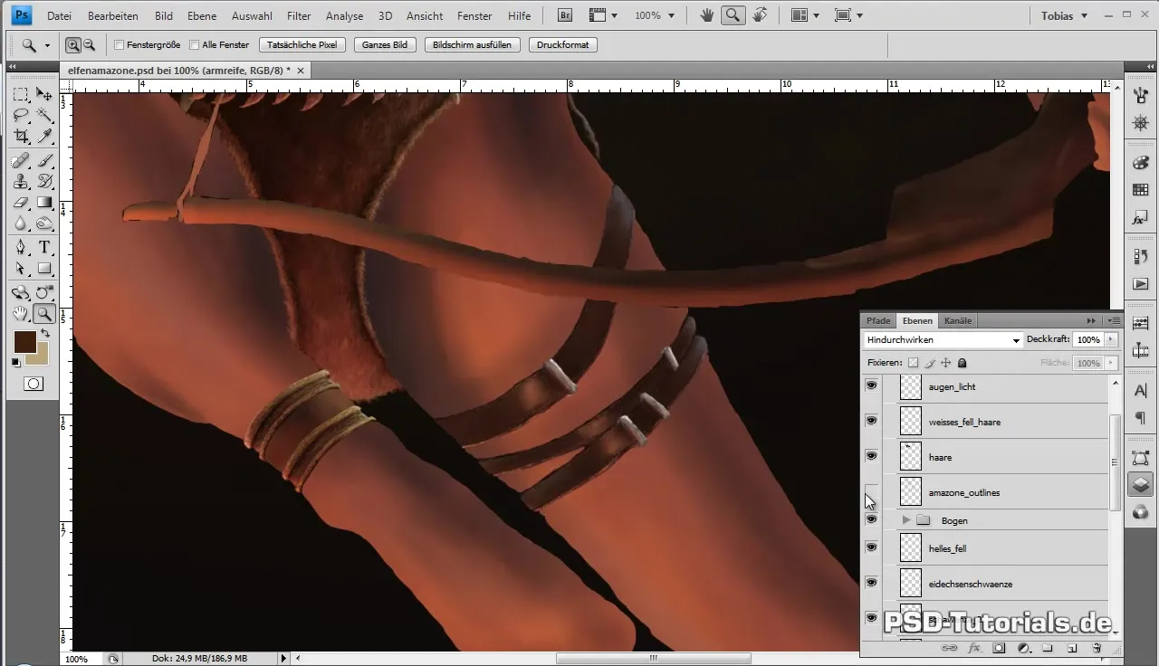Hide the eidechsenschwaenze layer
The width and height of the screenshot is (1159, 666).
(x=871, y=583)
